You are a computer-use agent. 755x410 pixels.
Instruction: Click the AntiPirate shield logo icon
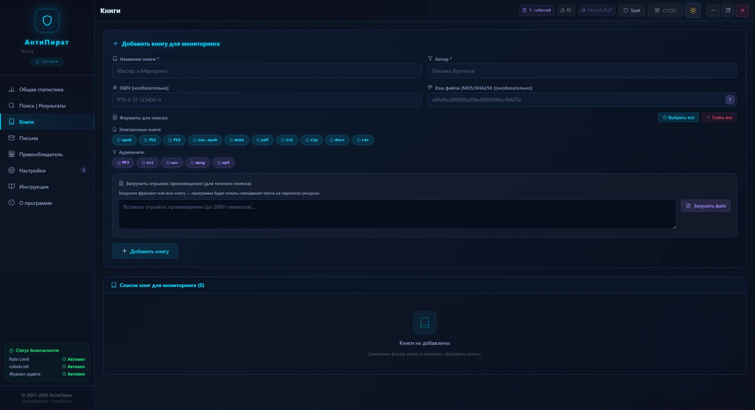(x=47, y=20)
